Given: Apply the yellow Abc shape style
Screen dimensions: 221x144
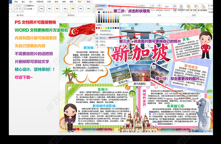Looking at the screenshot, I should [73, 9].
